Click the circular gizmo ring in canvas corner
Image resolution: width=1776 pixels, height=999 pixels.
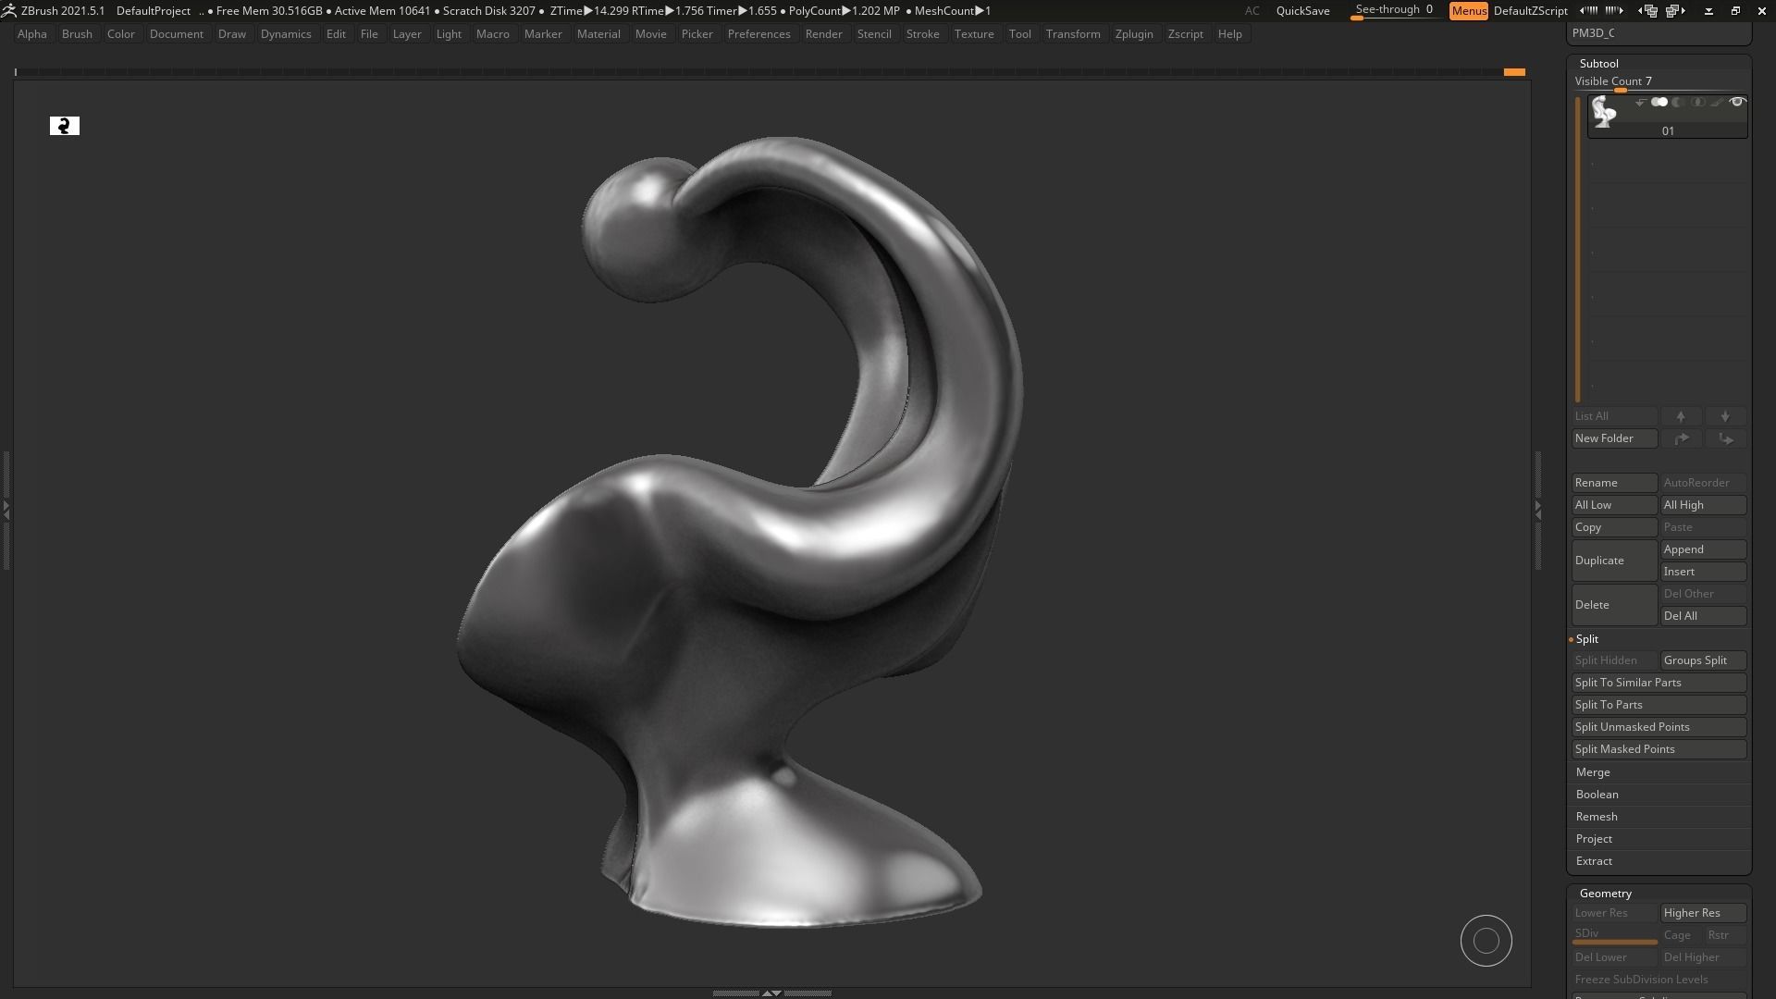[x=1486, y=941]
